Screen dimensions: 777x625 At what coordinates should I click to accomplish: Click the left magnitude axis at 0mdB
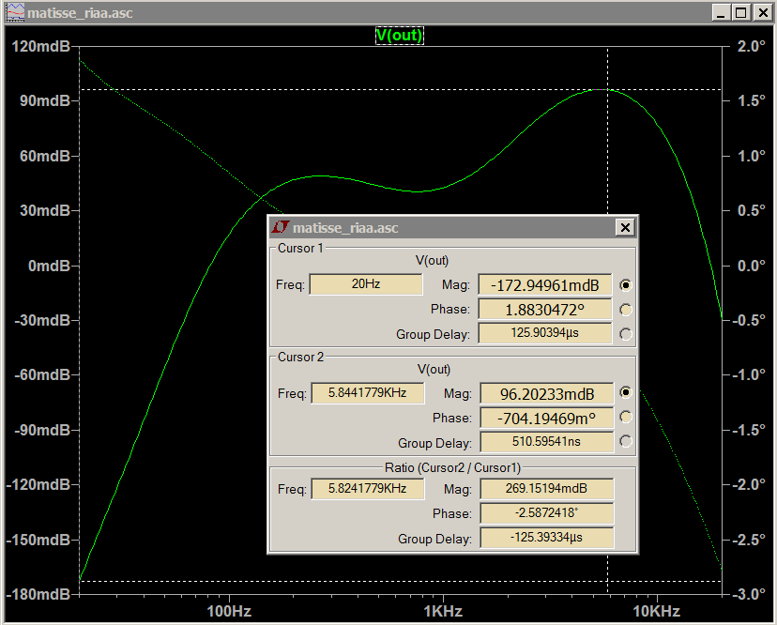[x=49, y=266]
